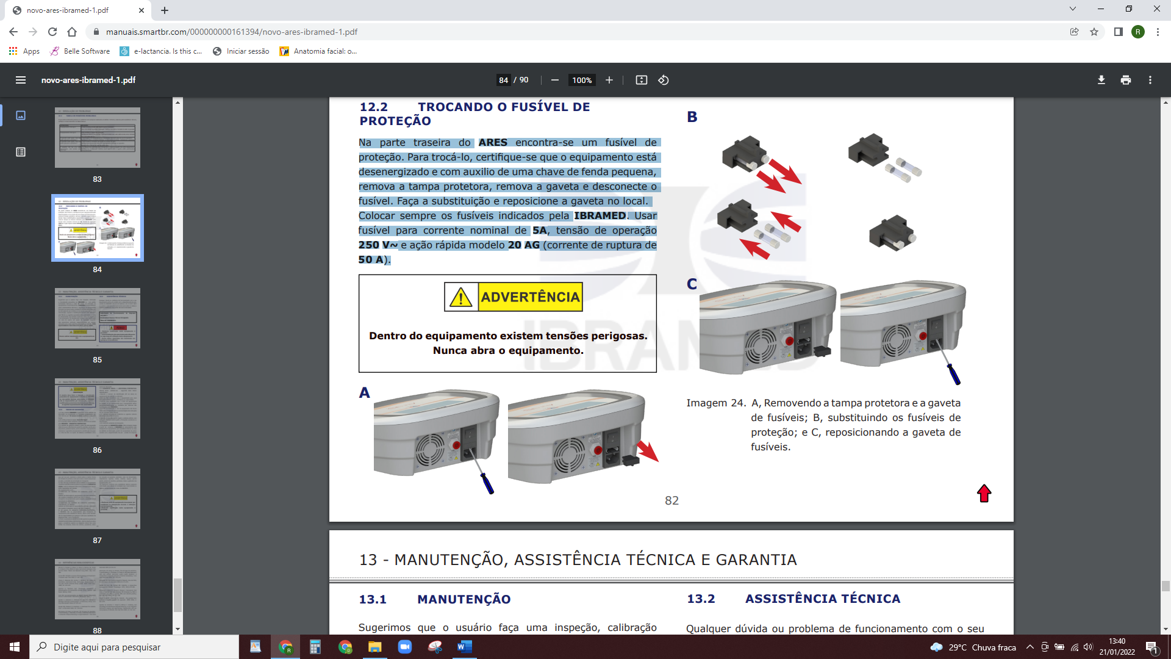The image size is (1171, 659).
Task: Click the taskbar search box
Action: (134, 647)
